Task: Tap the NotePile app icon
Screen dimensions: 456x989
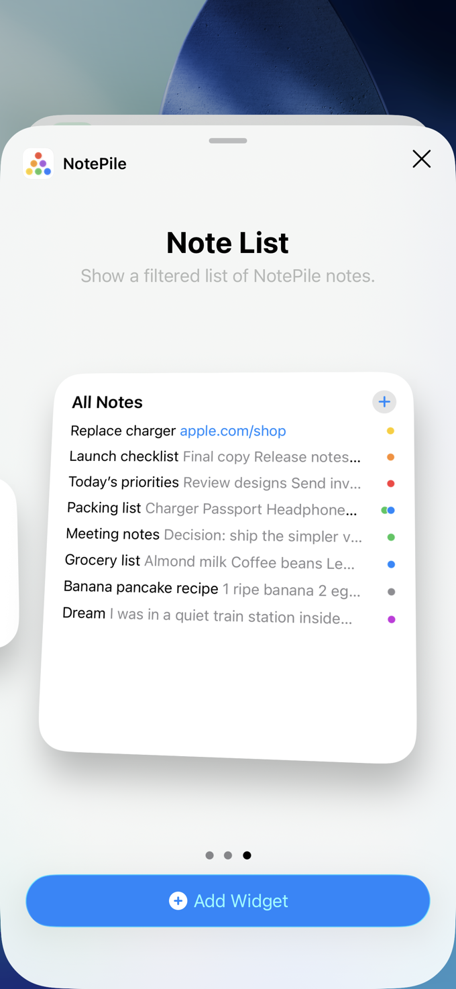Action: 38,163
